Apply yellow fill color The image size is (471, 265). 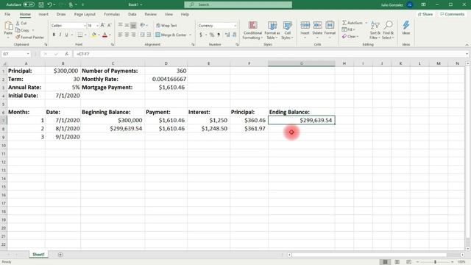93,35
